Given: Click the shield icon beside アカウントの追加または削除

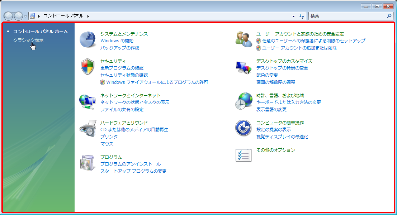Looking at the screenshot, I should (259, 48).
